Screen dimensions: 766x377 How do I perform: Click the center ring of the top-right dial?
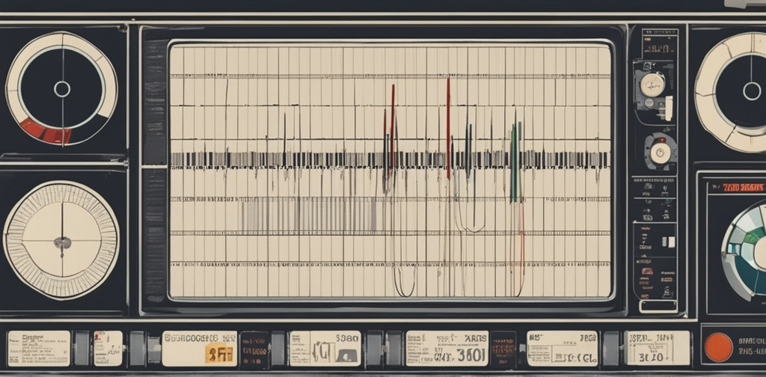click(x=752, y=91)
